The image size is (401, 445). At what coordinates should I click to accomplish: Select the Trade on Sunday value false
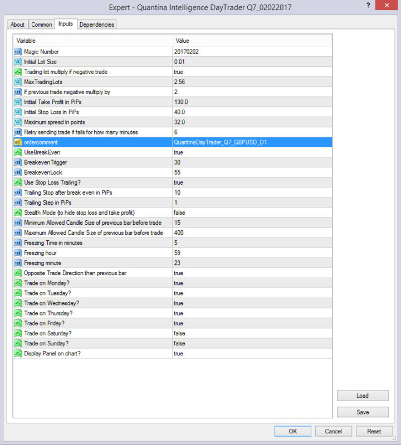click(x=179, y=343)
